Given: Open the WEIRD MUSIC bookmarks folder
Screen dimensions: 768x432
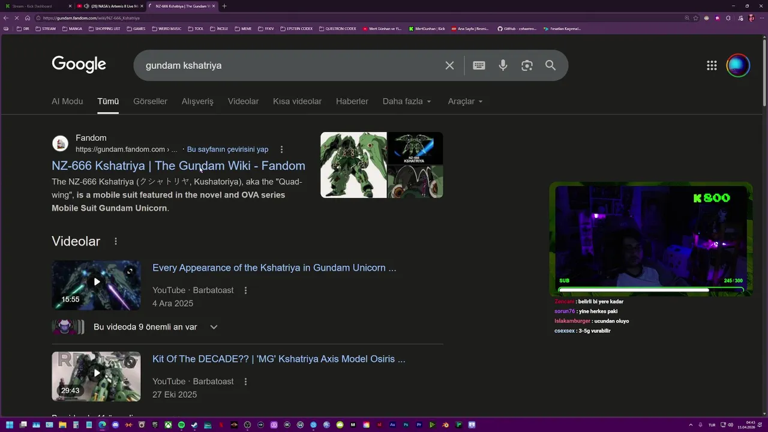Looking at the screenshot, I should (x=166, y=28).
